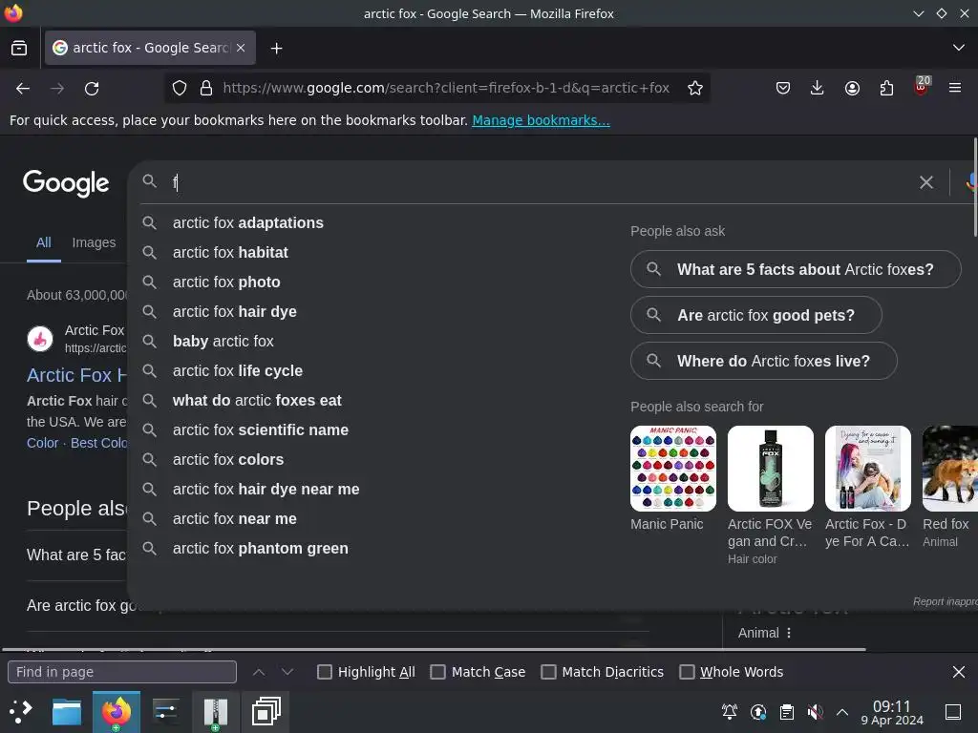Click Manage bookmarks link

tap(541, 120)
